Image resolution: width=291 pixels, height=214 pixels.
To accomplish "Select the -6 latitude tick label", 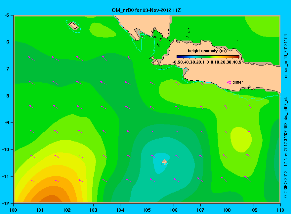I will click(x=7, y=42).
